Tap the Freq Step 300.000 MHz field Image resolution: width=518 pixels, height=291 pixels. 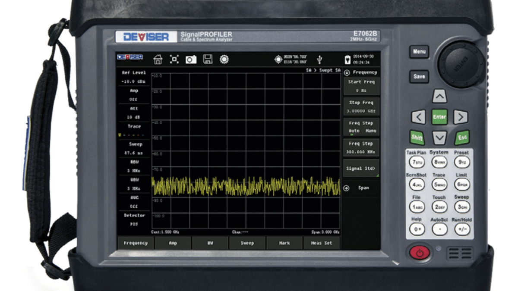click(361, 148)
